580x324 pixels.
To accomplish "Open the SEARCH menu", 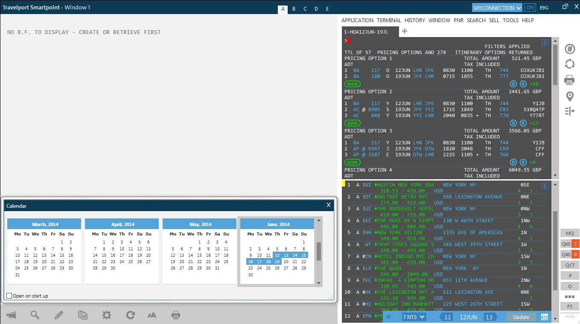I will (476, 20).
